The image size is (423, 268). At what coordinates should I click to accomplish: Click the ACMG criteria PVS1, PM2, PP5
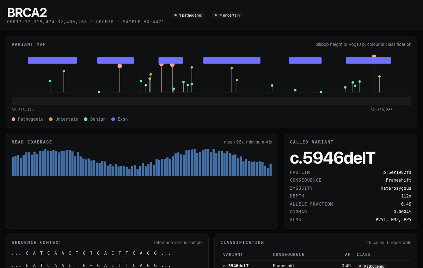click(x=393, y=220)
